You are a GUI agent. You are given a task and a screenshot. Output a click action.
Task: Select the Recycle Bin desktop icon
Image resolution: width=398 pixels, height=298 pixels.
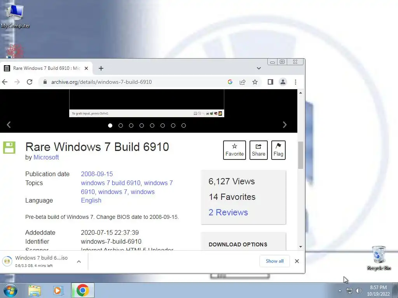[379, 258]
